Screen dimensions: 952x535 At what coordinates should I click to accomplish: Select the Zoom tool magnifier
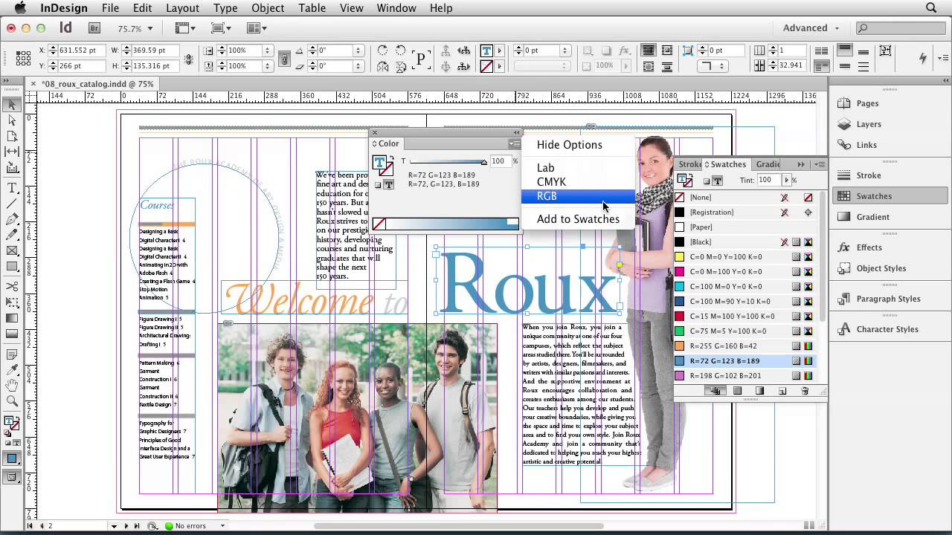pos(12,401)
